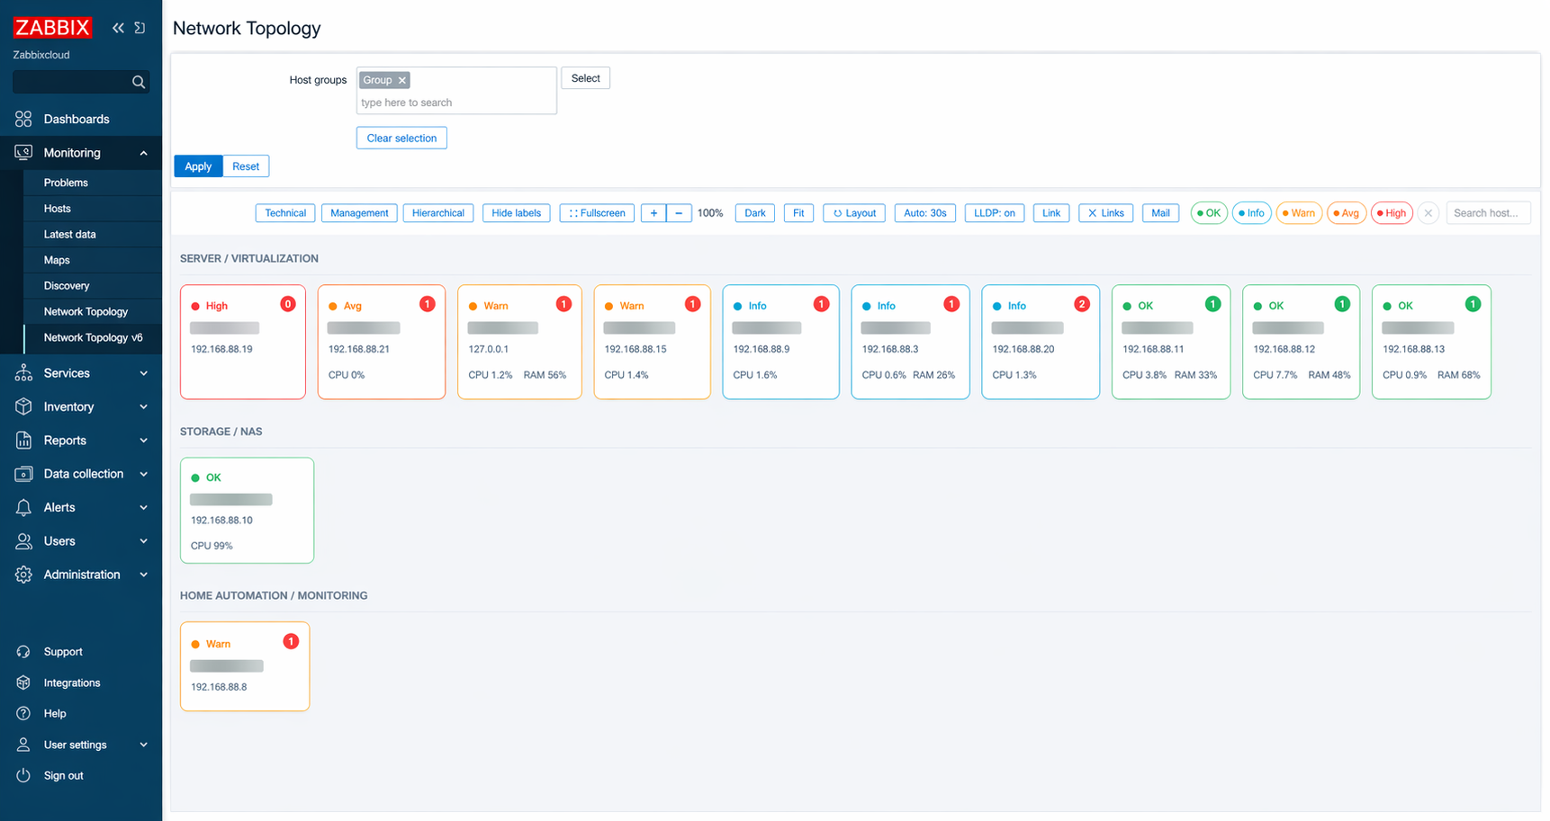This screenshot has width=1550, height=821.
Task: Click the Search host input field
Action: (1487, 213)
